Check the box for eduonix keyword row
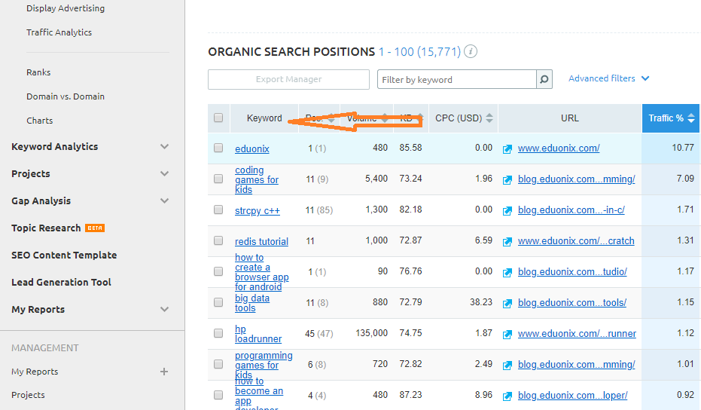The image size is (701, 410). point(218,148)
